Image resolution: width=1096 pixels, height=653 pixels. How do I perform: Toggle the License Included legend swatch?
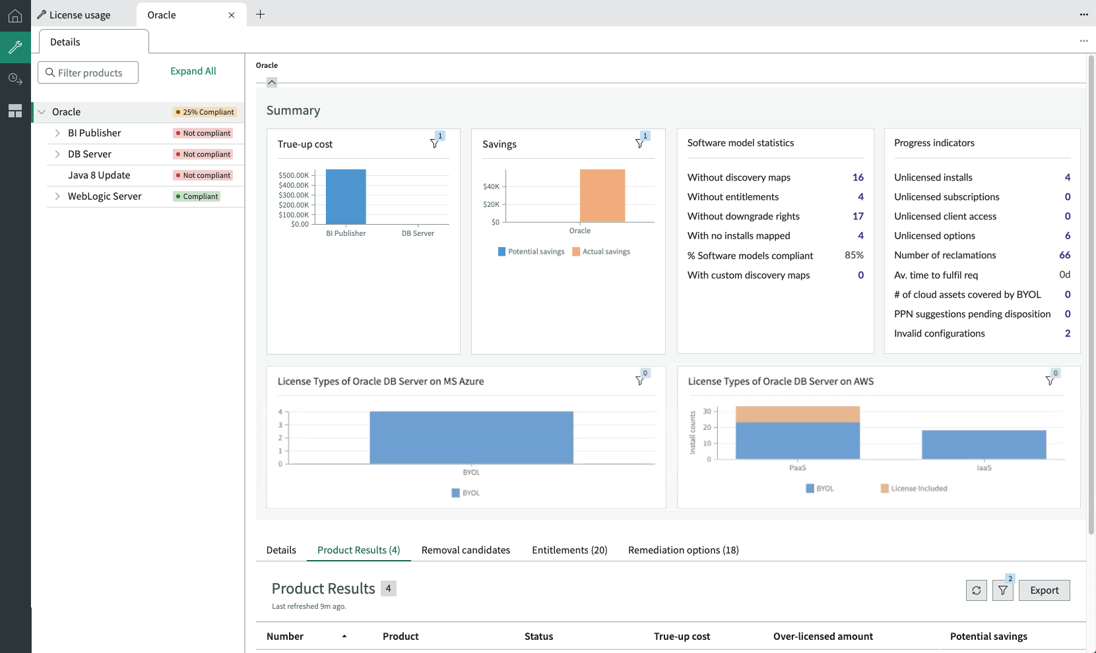884,488
